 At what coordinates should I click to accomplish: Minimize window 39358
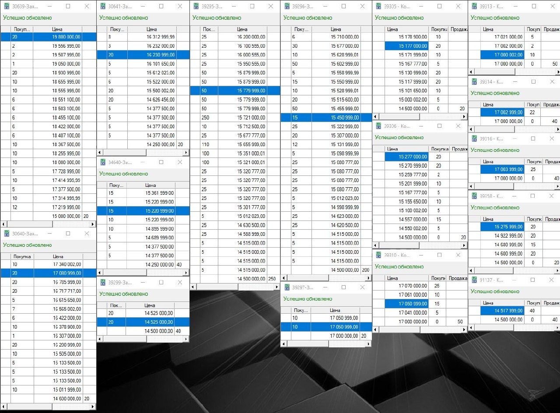pyautogui.click(x=514, y=196)
